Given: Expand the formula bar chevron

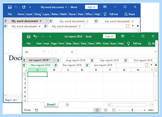Looking at the screenshot, I should 155,51.
